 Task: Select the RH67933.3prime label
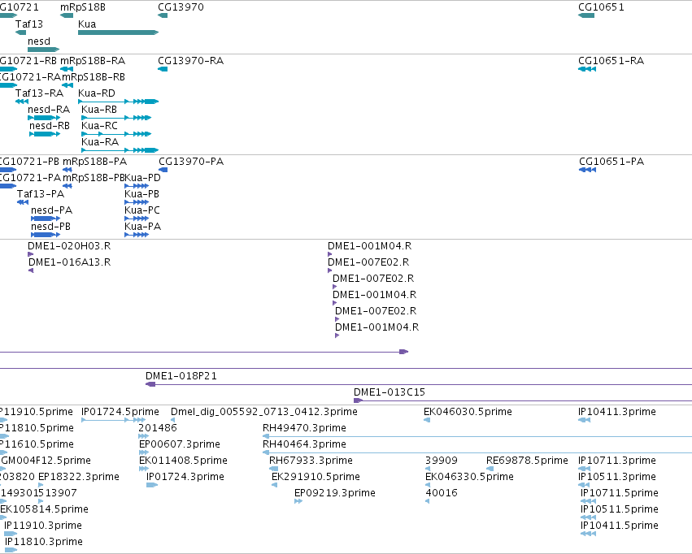311,461
